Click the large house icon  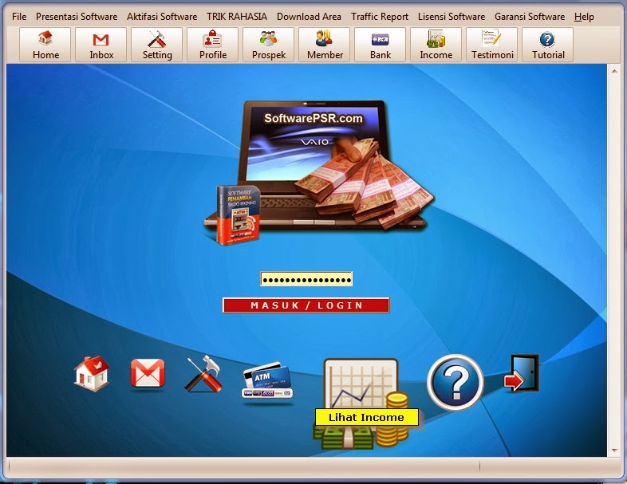pyautogui.click(x=92, y=373)
